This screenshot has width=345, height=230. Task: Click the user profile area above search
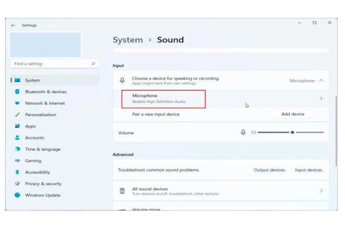tap(45, 45)
